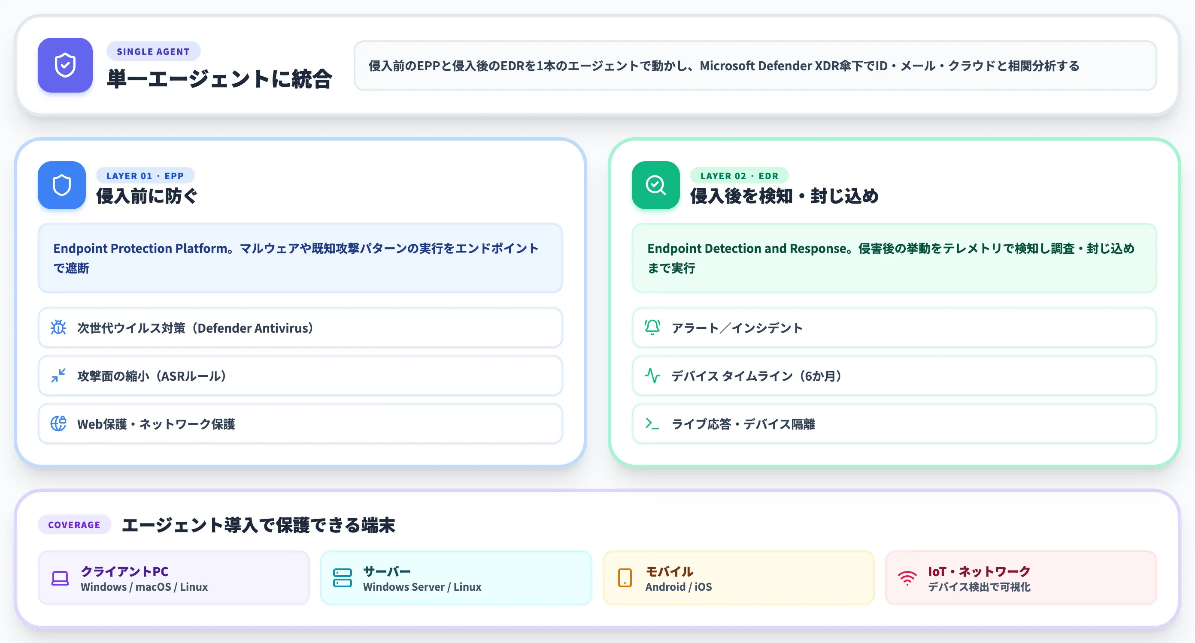Click the bug icon beside Defender Antivirus
The image size is (1195, 643).
point(58,328)
